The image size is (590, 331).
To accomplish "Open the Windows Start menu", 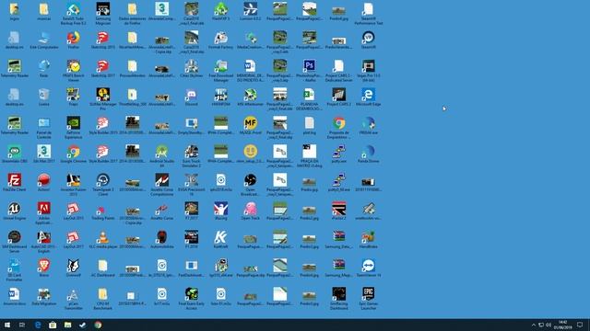I will [7, 325].
